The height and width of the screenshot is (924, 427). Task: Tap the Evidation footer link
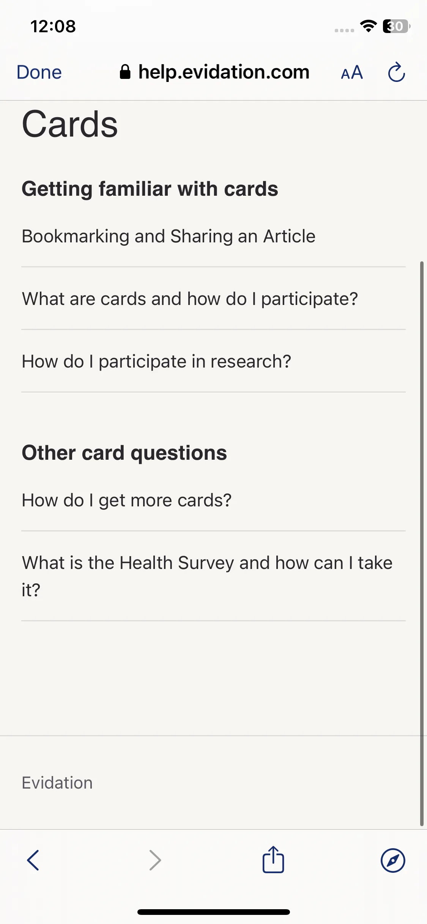[57, 783]
